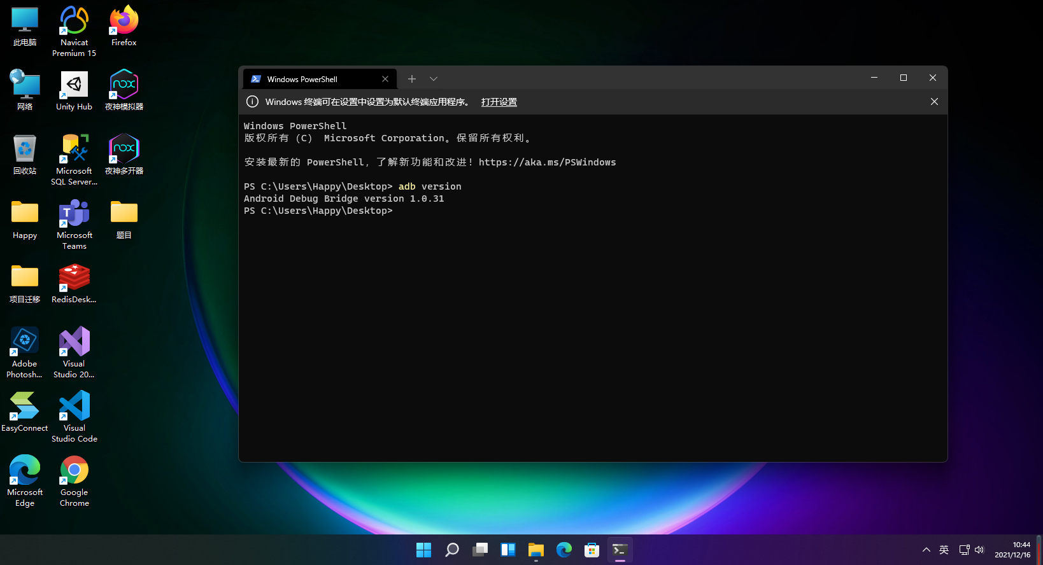Add a new terminal tab
The width and height of the screenshot is (1043, 565).
point(412,79)
